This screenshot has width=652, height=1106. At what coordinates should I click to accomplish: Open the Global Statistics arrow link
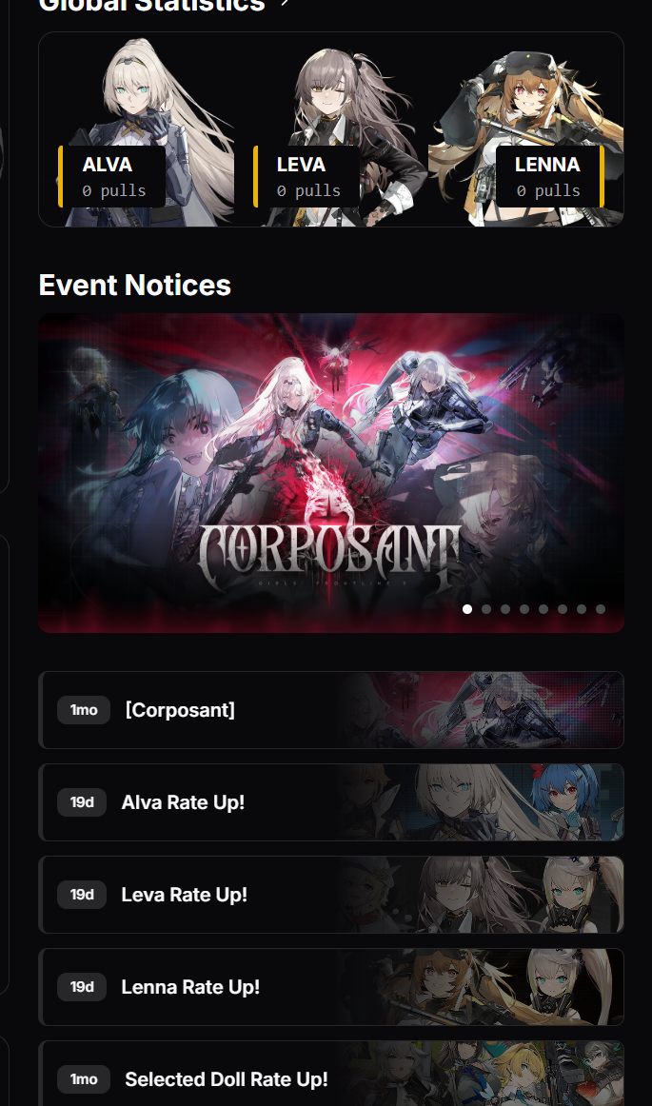285,4
